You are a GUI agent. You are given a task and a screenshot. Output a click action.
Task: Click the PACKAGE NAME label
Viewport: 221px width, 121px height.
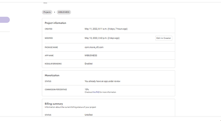click(x=51, y=48)
